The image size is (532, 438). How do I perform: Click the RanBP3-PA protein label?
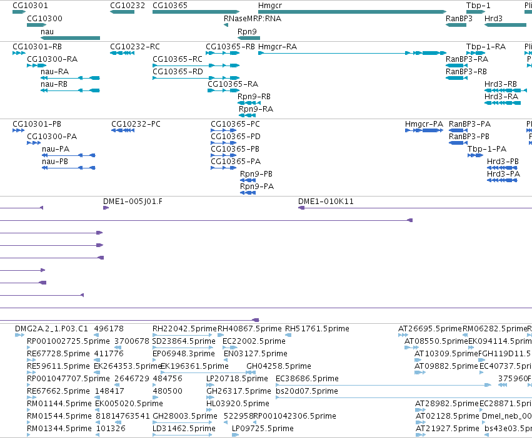pos(470,124)
